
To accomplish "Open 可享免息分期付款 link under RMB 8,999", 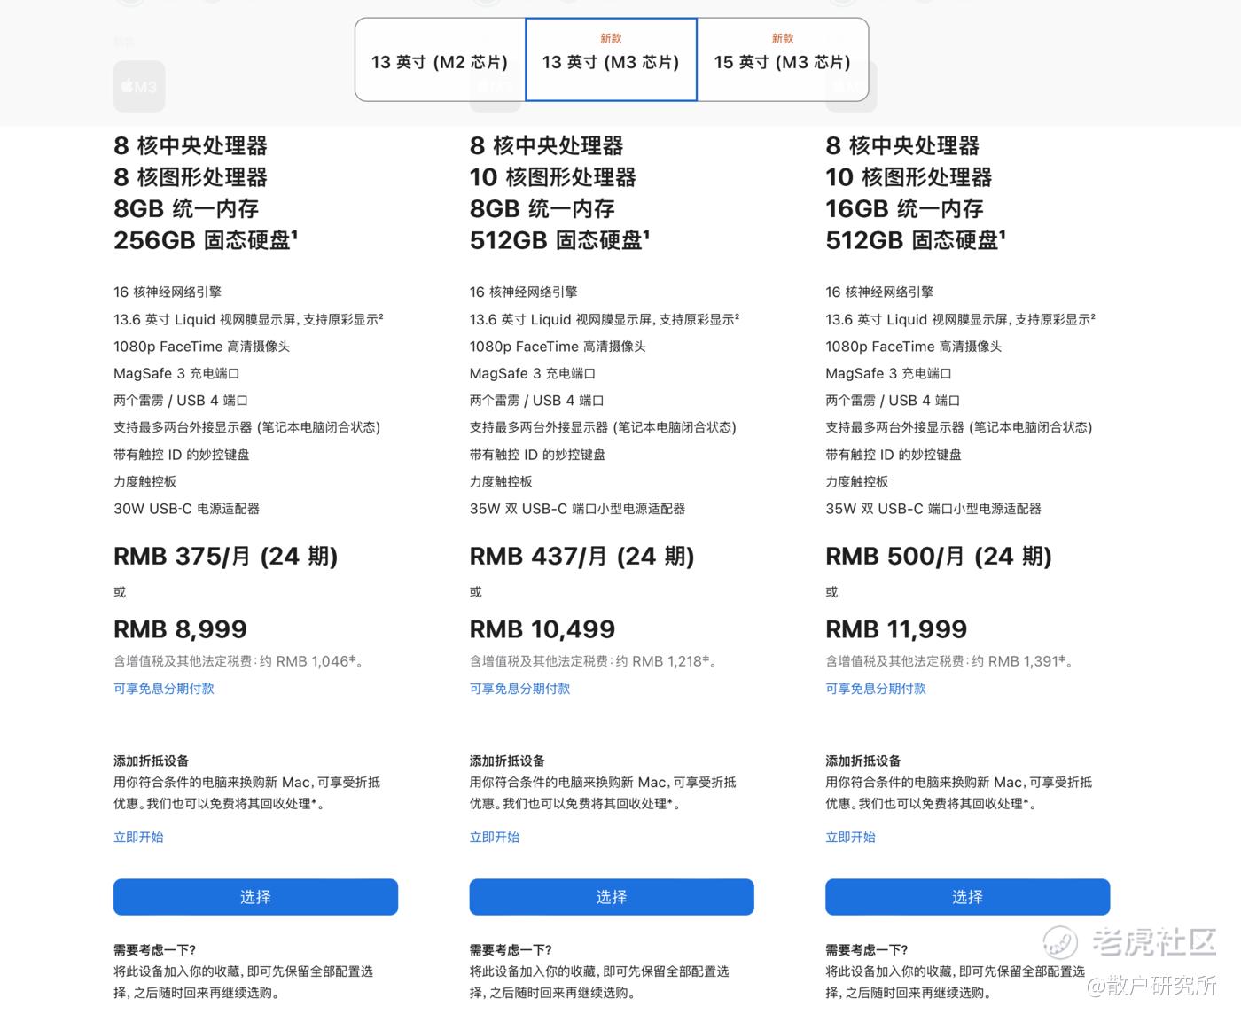I will pyautogui.click(x=164, y=689).
